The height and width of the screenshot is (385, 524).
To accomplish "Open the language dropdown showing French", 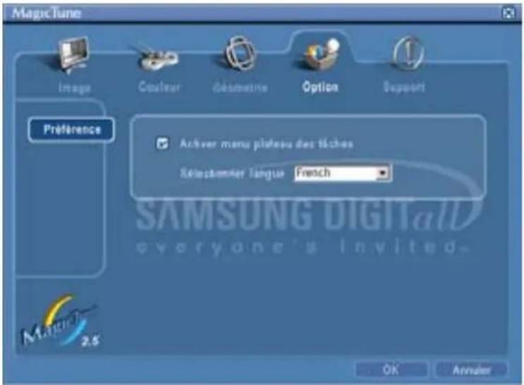I will click(343, 173).
